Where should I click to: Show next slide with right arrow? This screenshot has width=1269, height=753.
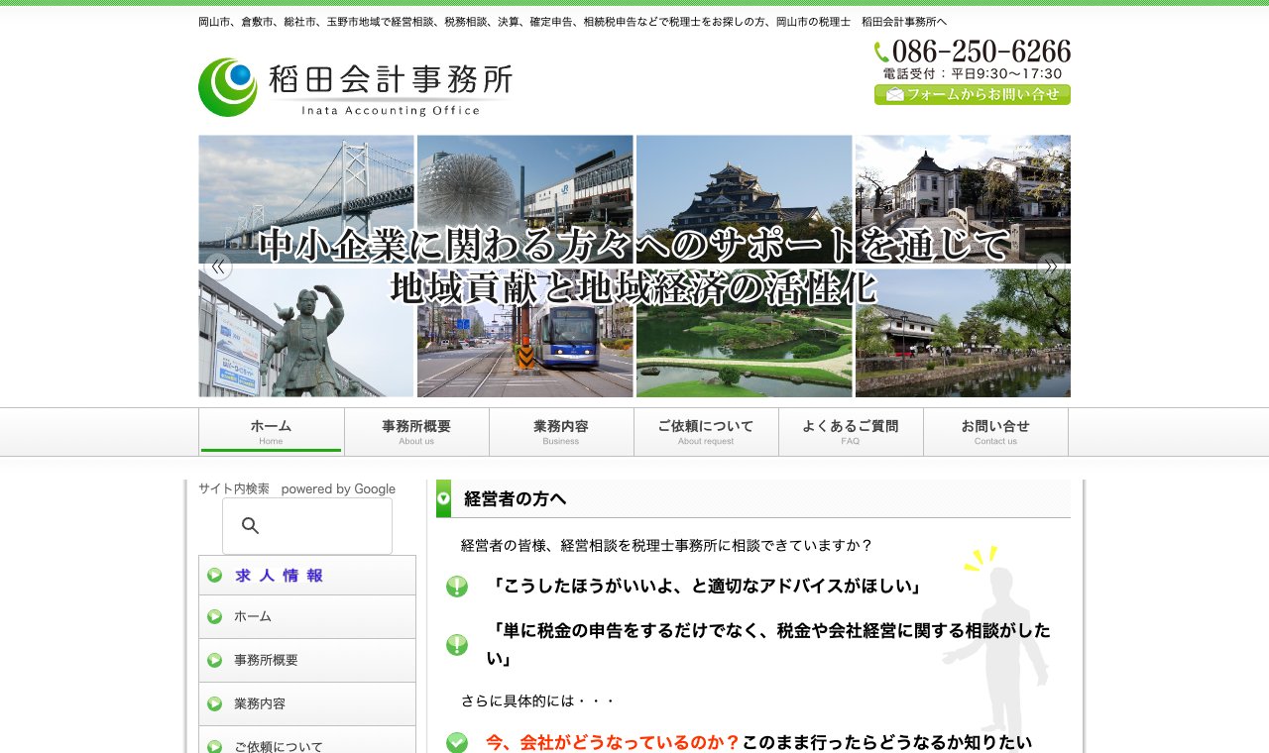1051,267
